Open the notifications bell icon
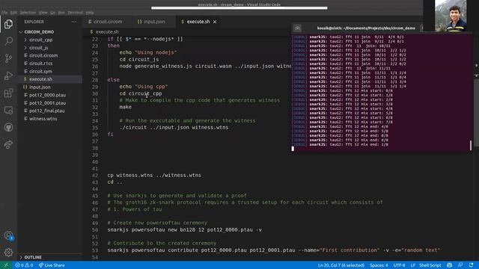This screenshot has height=269, width=479. [471, 265]
